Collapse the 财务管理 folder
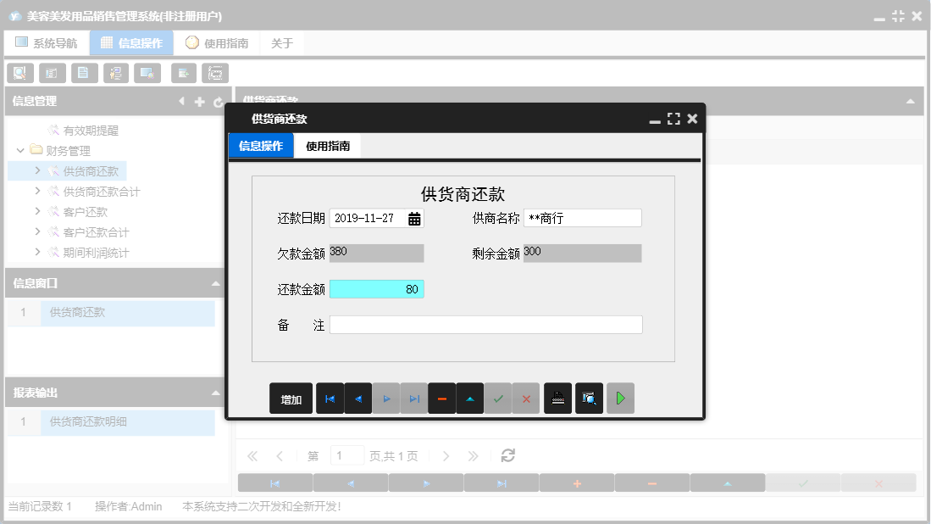The image size is (931, 524). pyautogui.click(x=20, y=150)
